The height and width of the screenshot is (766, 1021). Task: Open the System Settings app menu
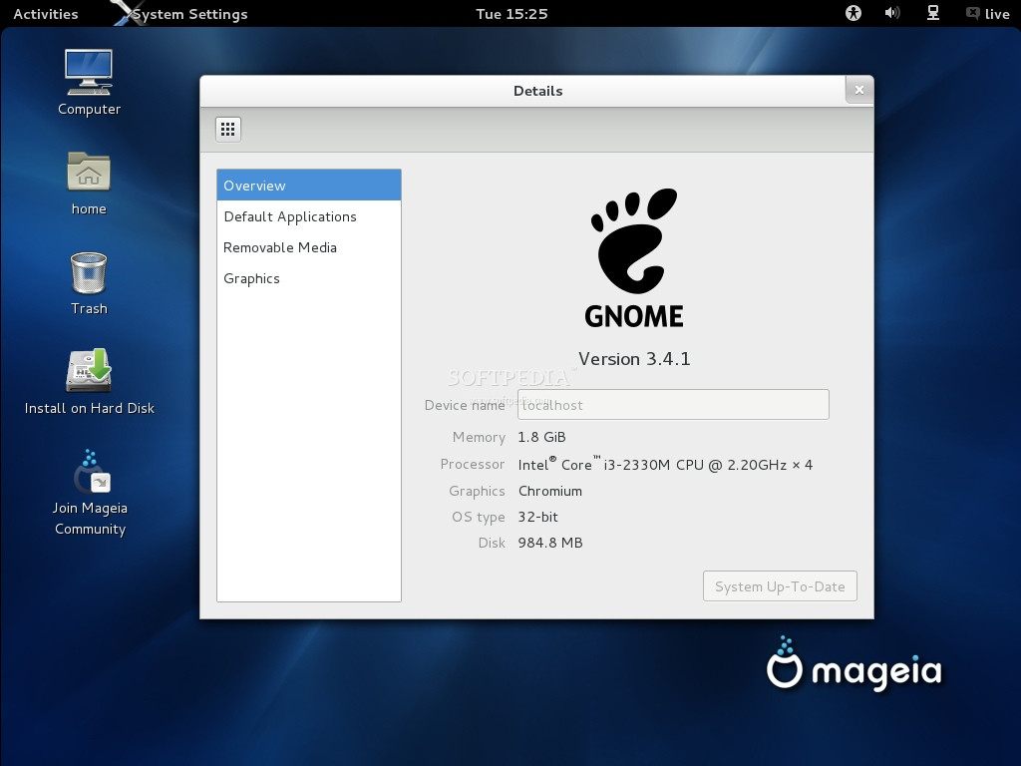181,14
